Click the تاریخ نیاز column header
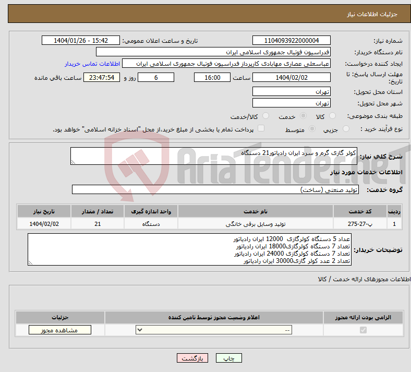This screenshot has width=411, height=372. coord(44,211)
